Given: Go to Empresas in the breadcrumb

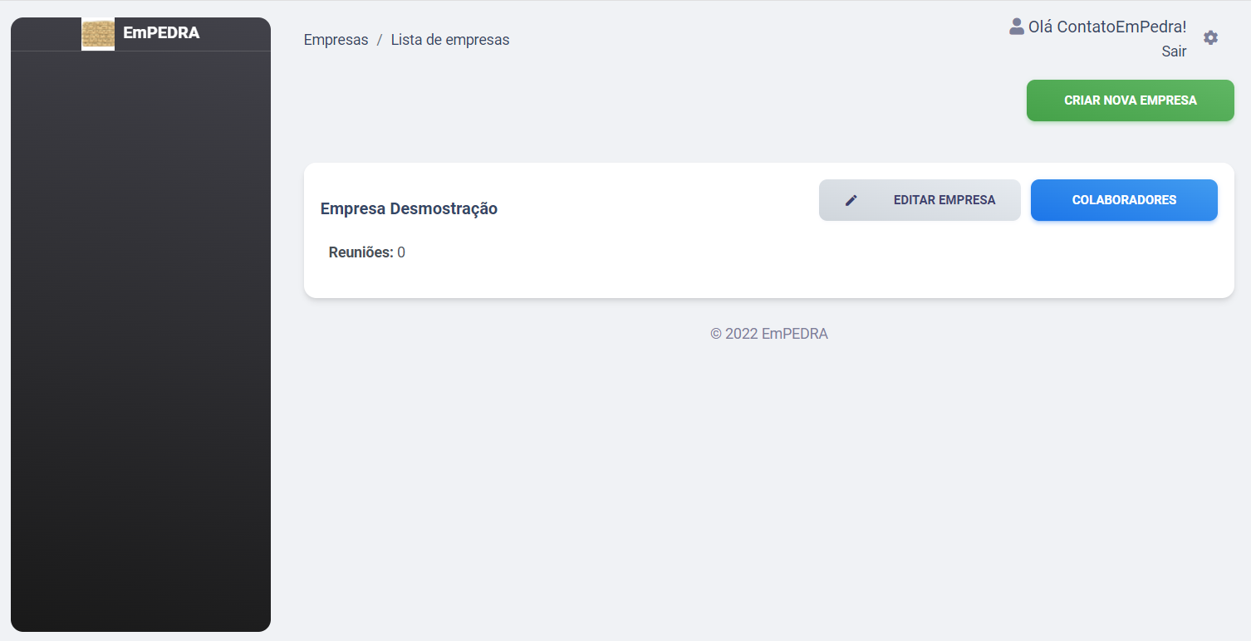Looking at the screenshot, I should [x=336, y=40].
